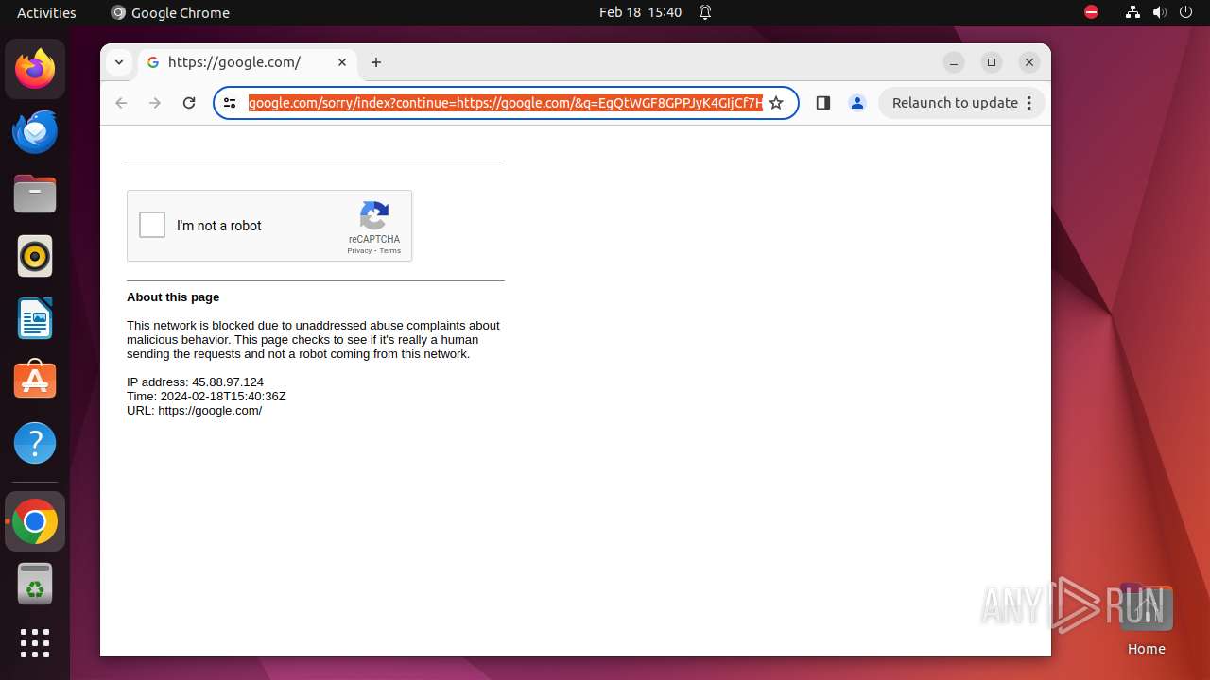Minimize the Chrome window
1210x680 pixels.
954,62
